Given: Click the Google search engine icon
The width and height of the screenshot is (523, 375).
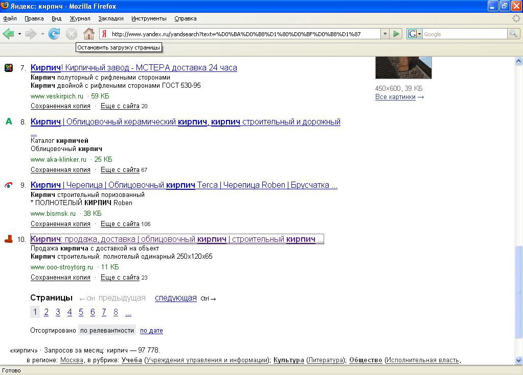Looking at the screenshot, I should [412, 34].
